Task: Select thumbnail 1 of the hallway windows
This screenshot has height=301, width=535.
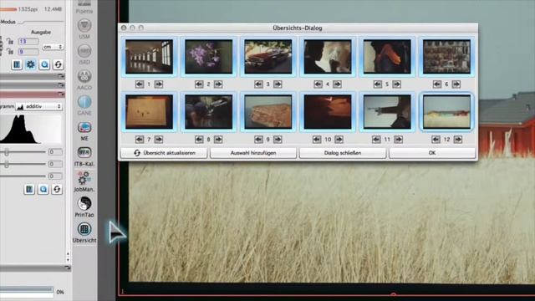Action: coord(149,57)
